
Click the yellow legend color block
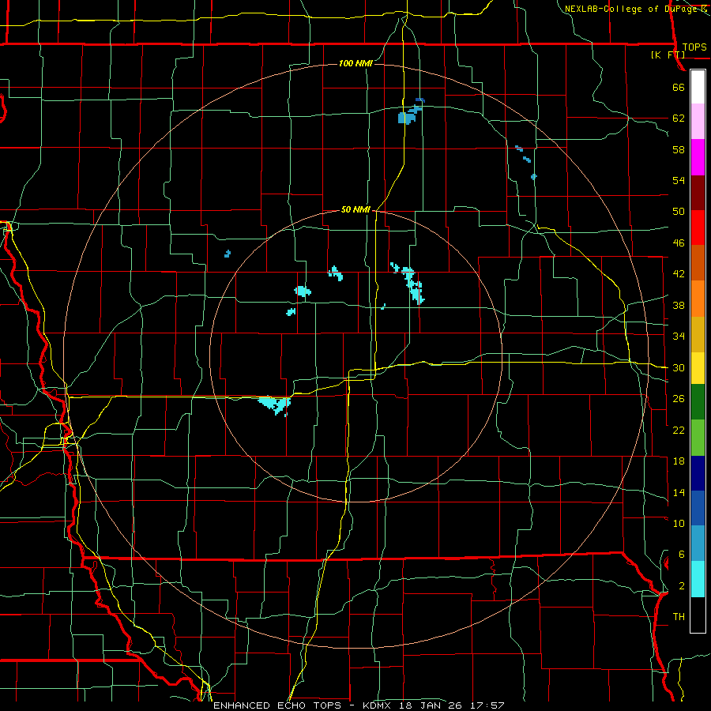698,368
